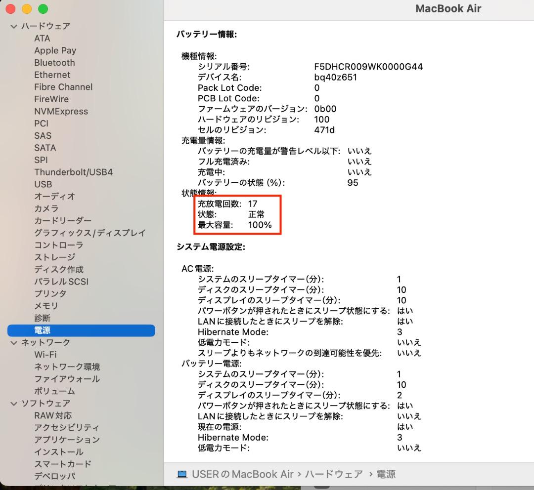Collapse the ハードウェア section

click(13, 26)
